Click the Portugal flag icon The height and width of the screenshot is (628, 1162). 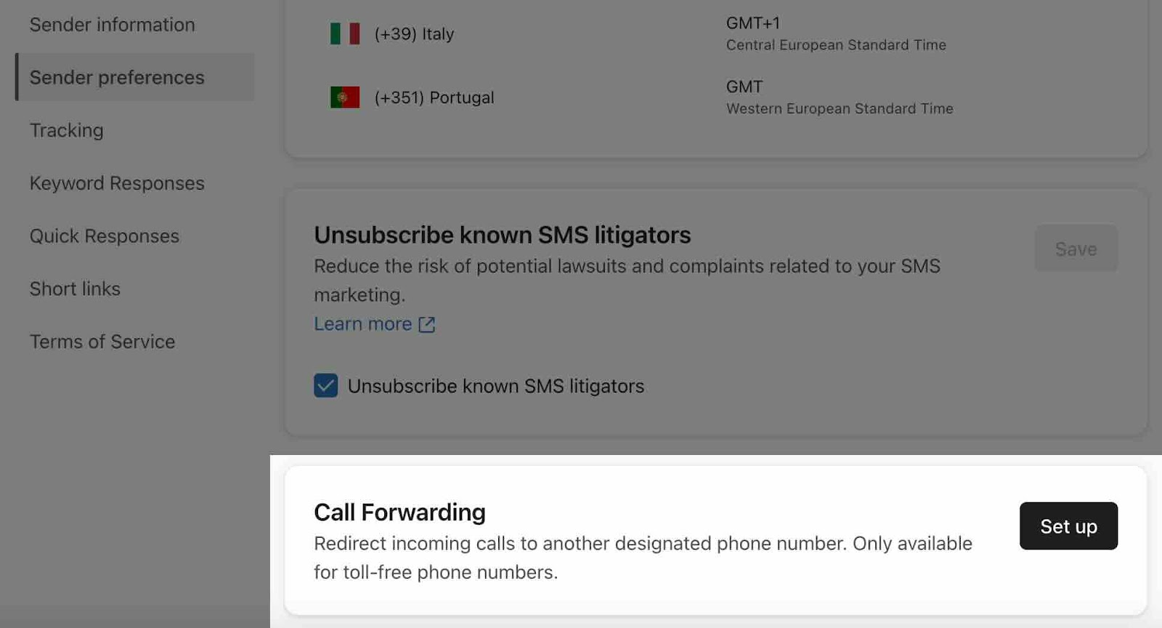344,97
